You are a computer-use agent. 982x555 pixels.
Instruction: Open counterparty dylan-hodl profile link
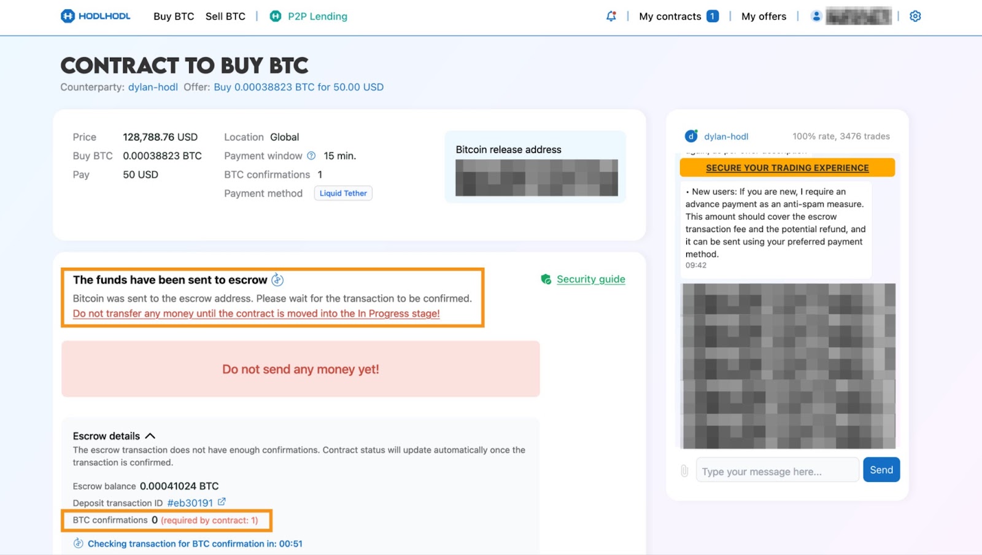[x=153, y=87]
